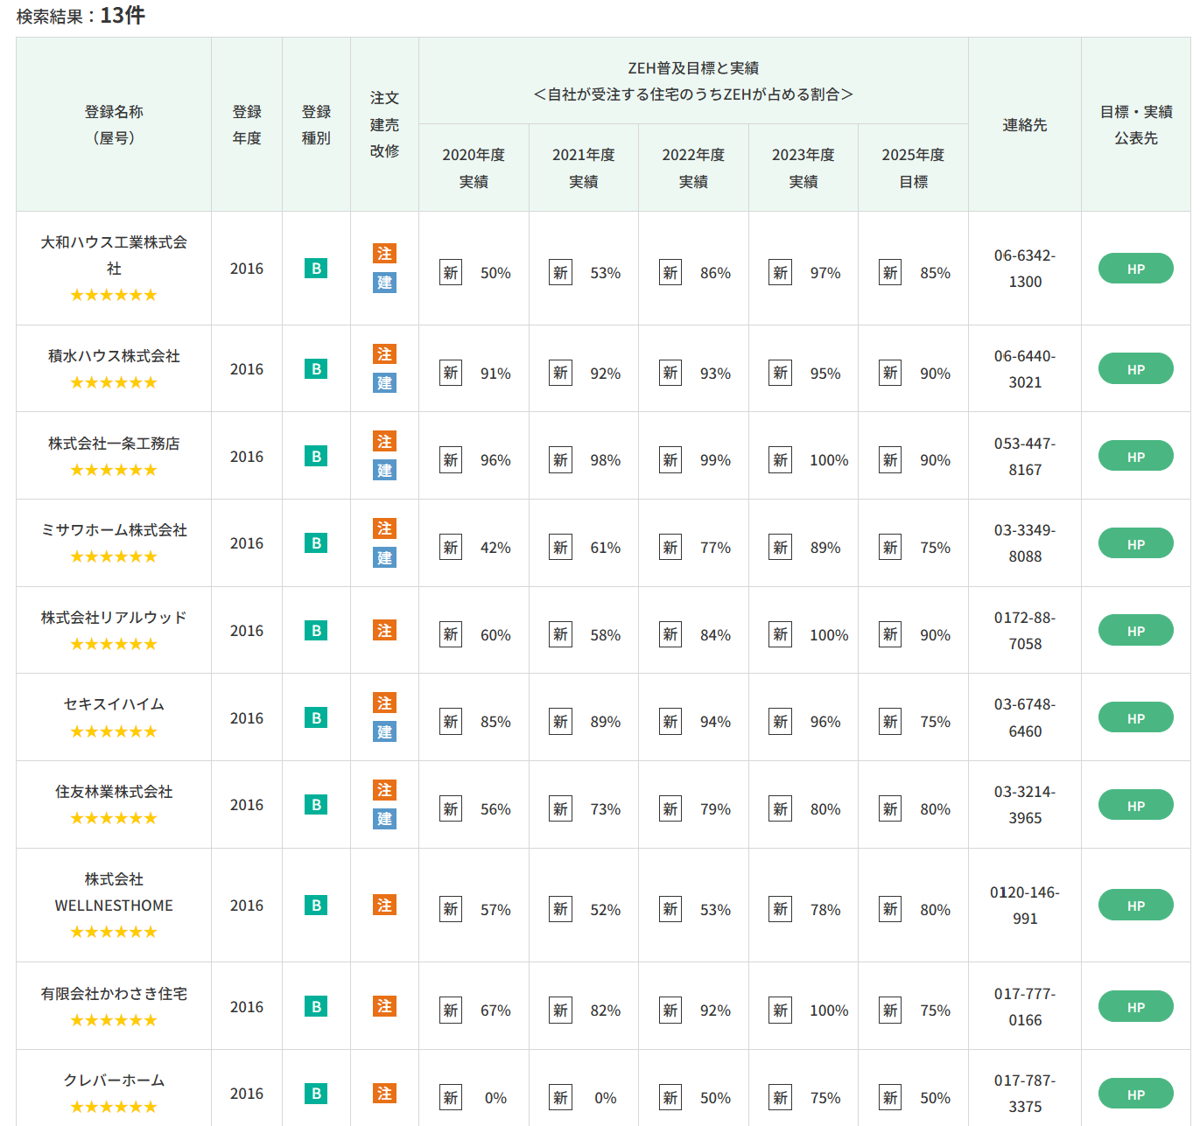Click phone number 053-447-8167
The width and height of the screenshot is (1200, 1126).
tap(1025, 457)
